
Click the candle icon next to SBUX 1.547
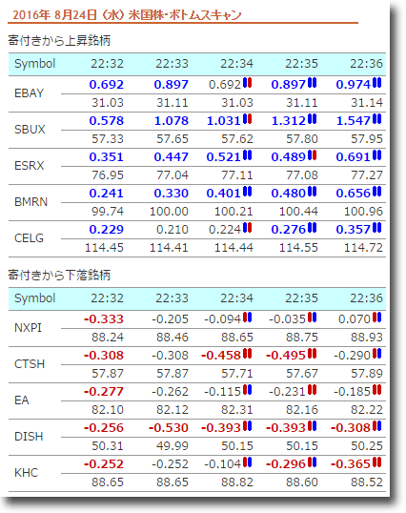pyautogui.click(x=376, y=119)
